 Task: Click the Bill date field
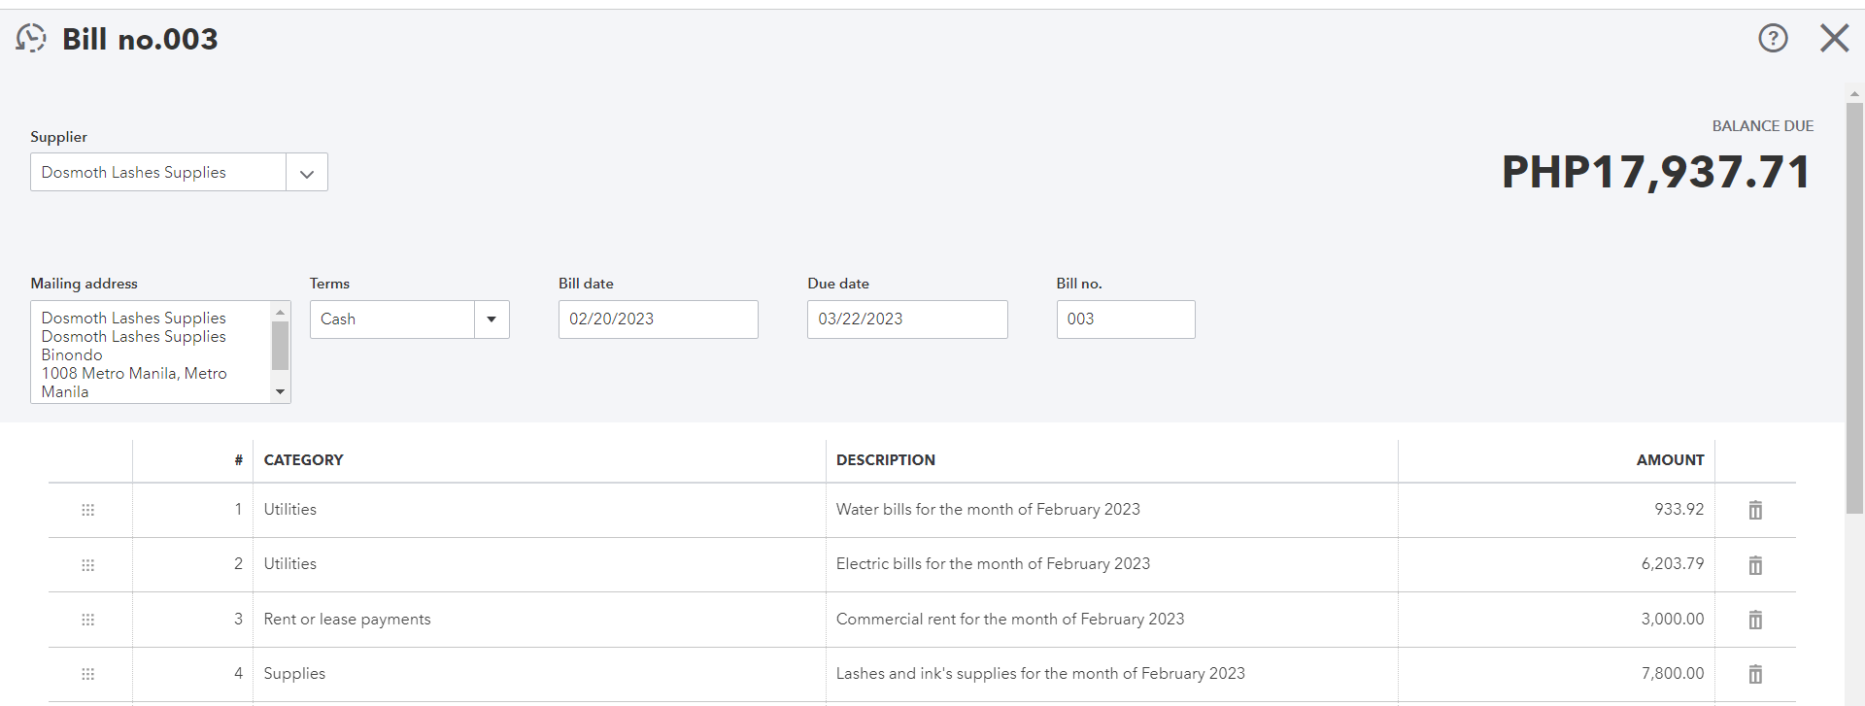658,319
